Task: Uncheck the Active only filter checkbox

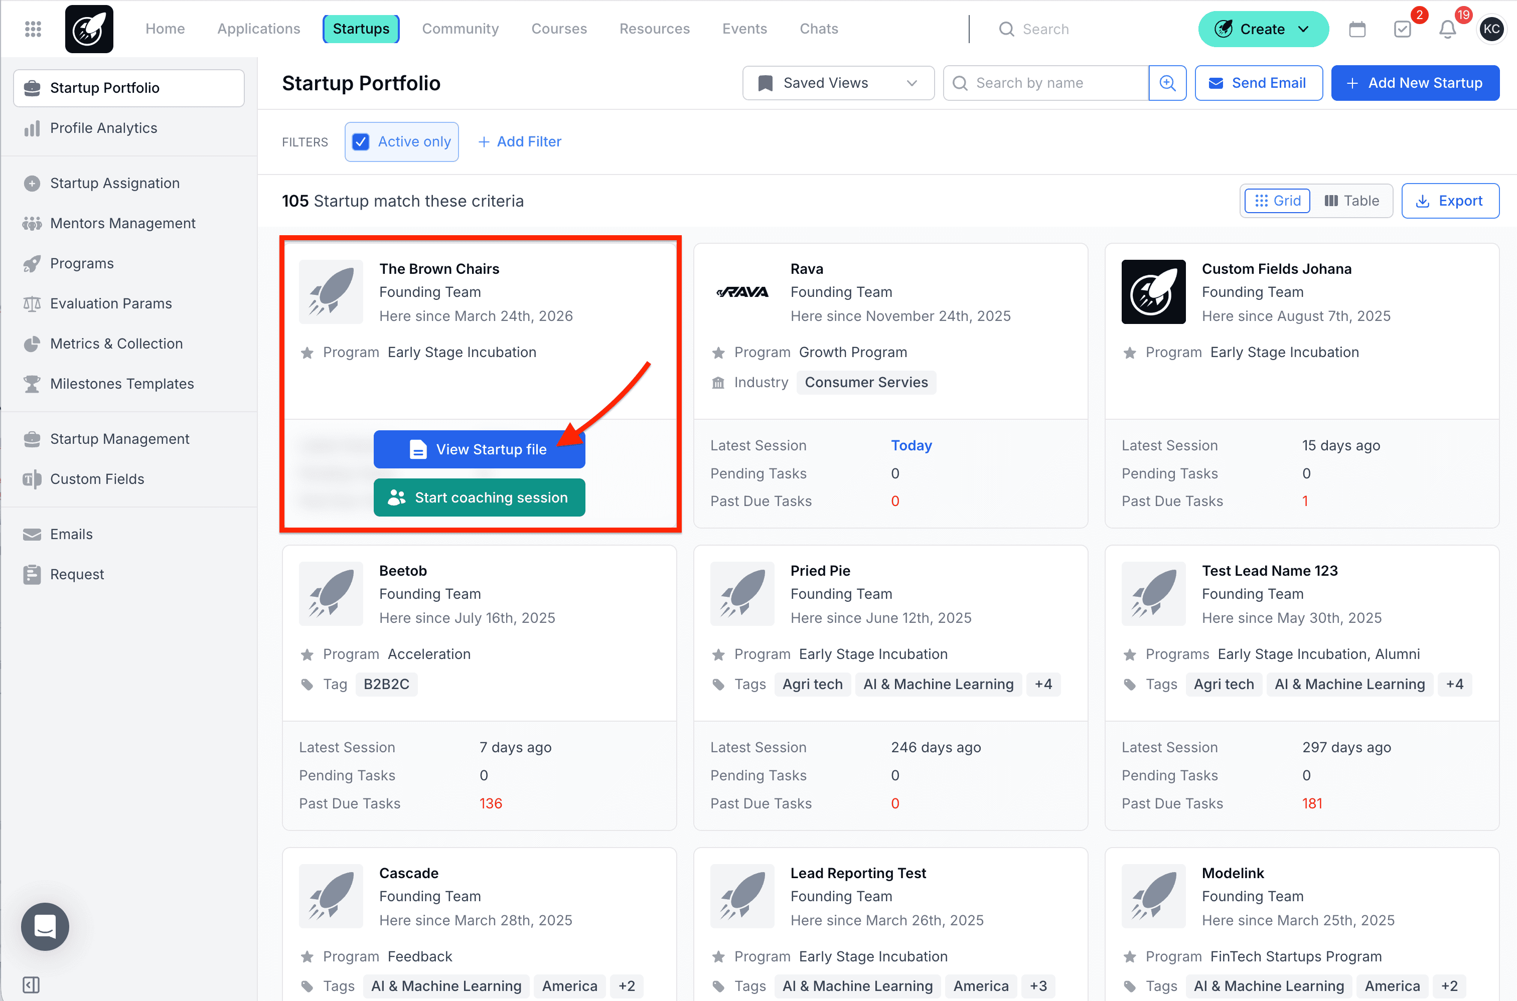Action: [x=361, y=142]
